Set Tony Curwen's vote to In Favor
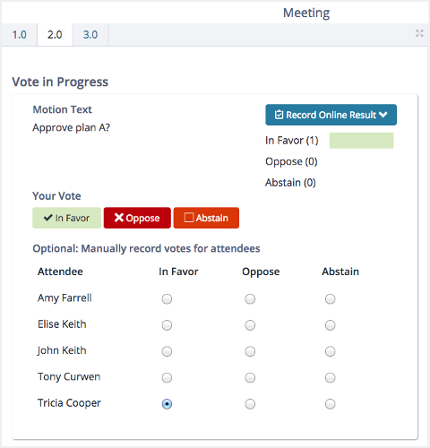Viewport: 430px width, 448px height. [x=167, y=377]
